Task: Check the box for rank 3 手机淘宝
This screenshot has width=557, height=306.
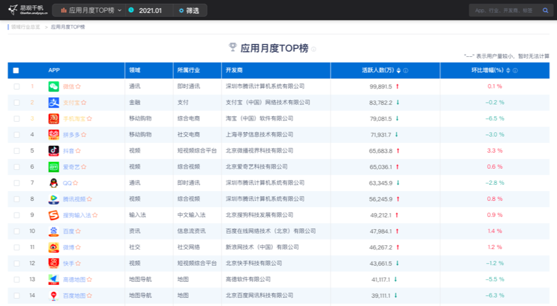Action: pyautogui.click(x=17, y=119)
